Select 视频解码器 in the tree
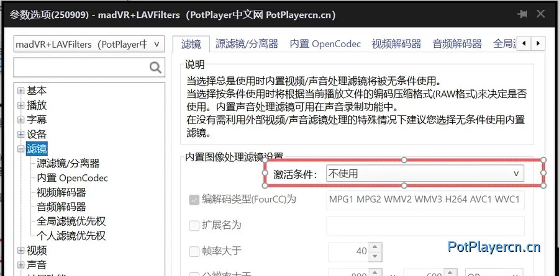559x276 pixels. coord(61,193)
